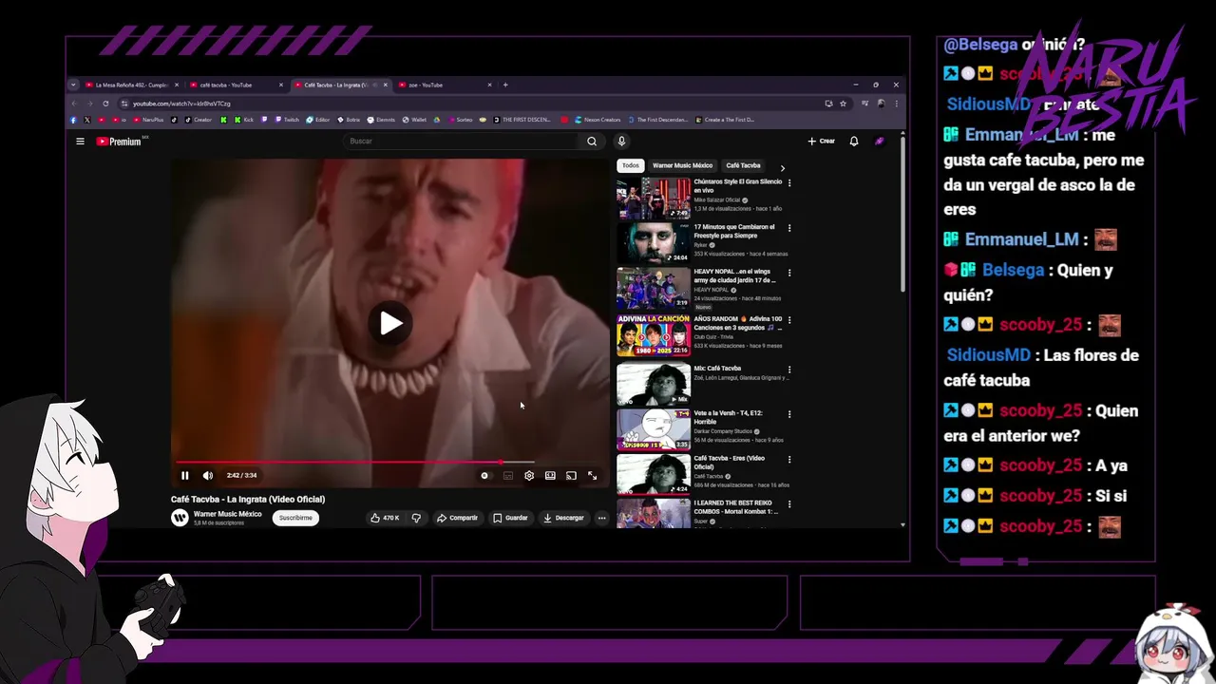Open the Mix: Café Tacvba thumbnail
The height and width of the screenshot is (684, 1216).
pyautogui.click(x=654, y=385)
